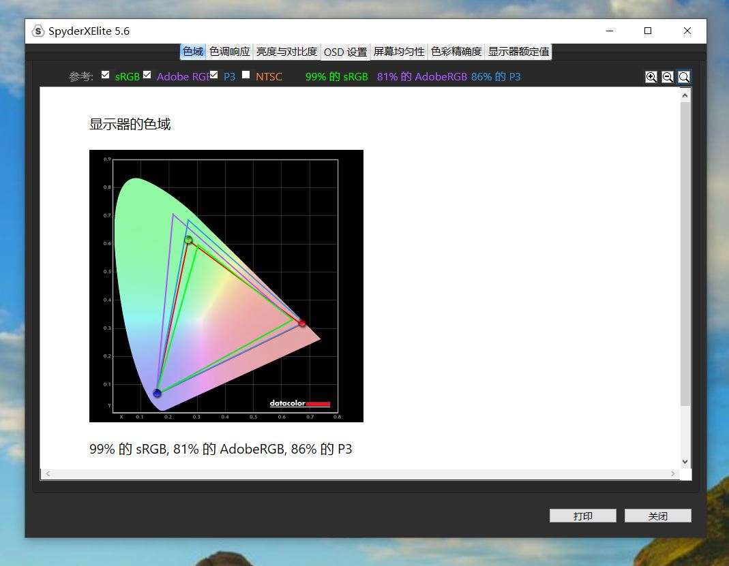Click the 打印 button
This screenshot has width=729, height=566.
(x=583, y=516)
